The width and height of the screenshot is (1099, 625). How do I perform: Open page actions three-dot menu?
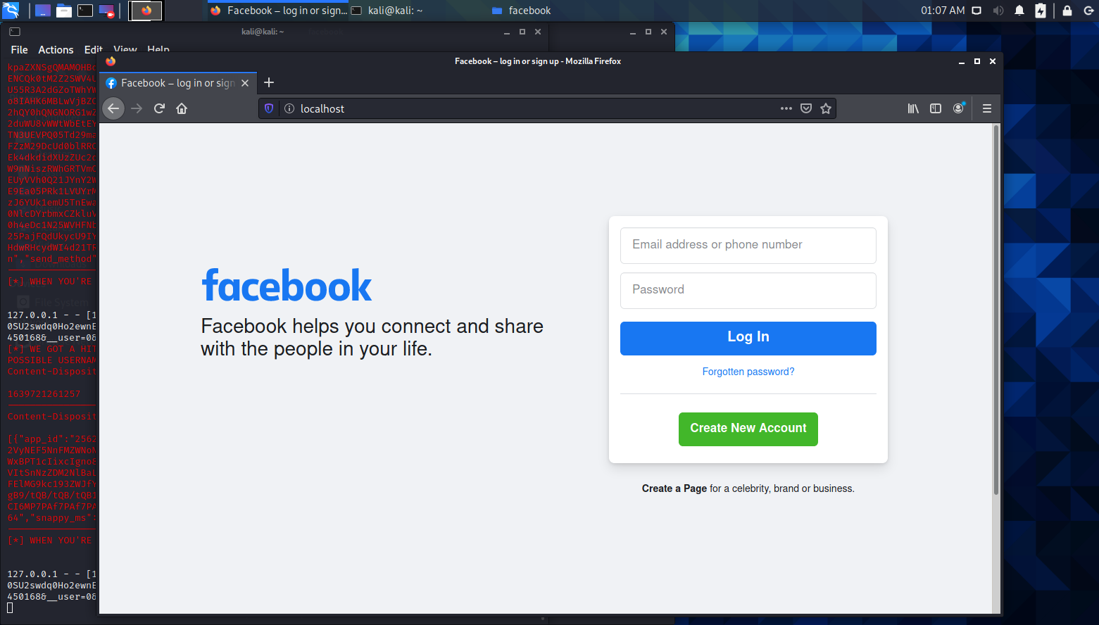coord(786,108)
